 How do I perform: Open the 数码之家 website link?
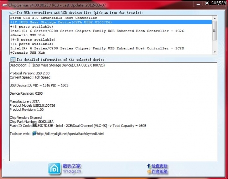coord(71,166)
